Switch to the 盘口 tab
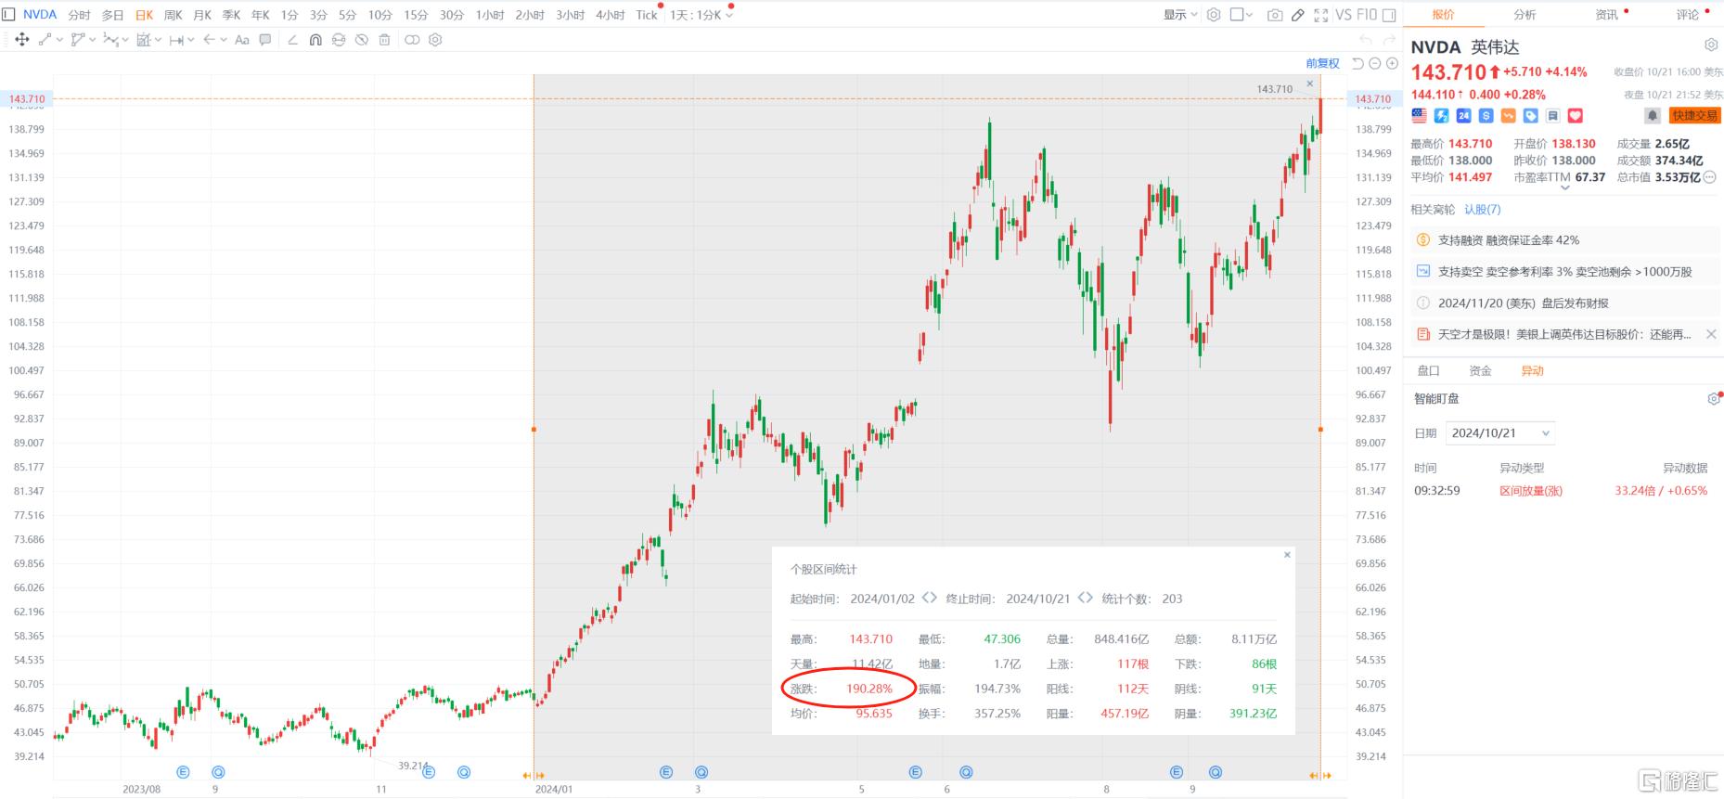1724x799 pixels. tap(1428, 371)
